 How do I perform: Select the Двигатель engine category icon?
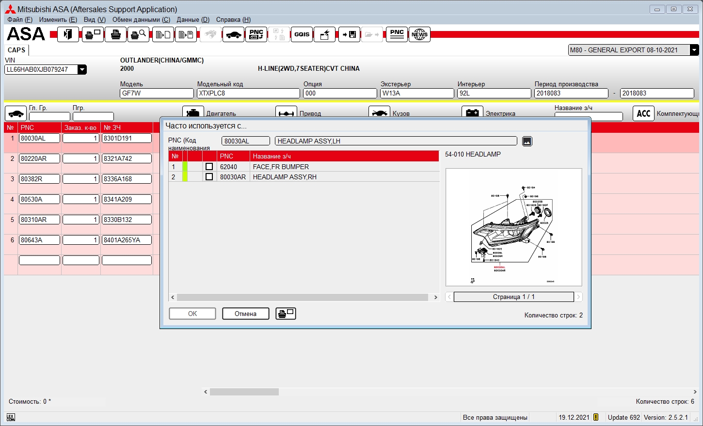[193, 112]
